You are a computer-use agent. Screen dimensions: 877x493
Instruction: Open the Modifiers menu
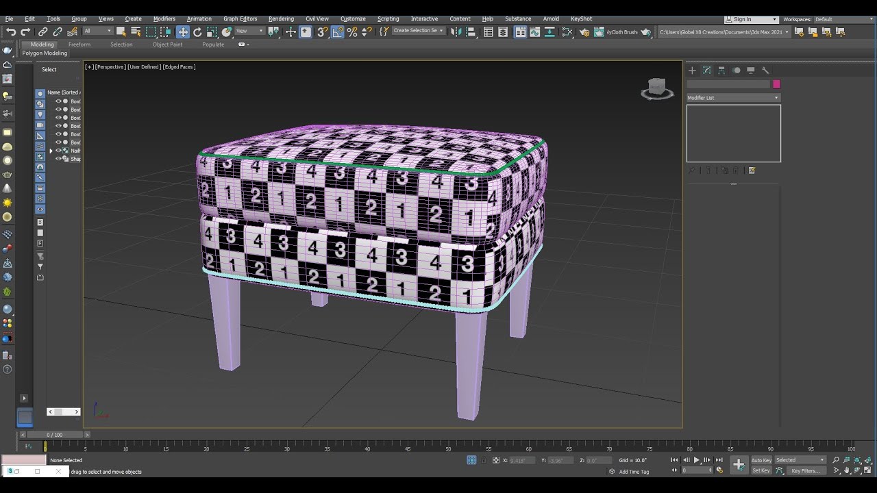pos(164,19)
